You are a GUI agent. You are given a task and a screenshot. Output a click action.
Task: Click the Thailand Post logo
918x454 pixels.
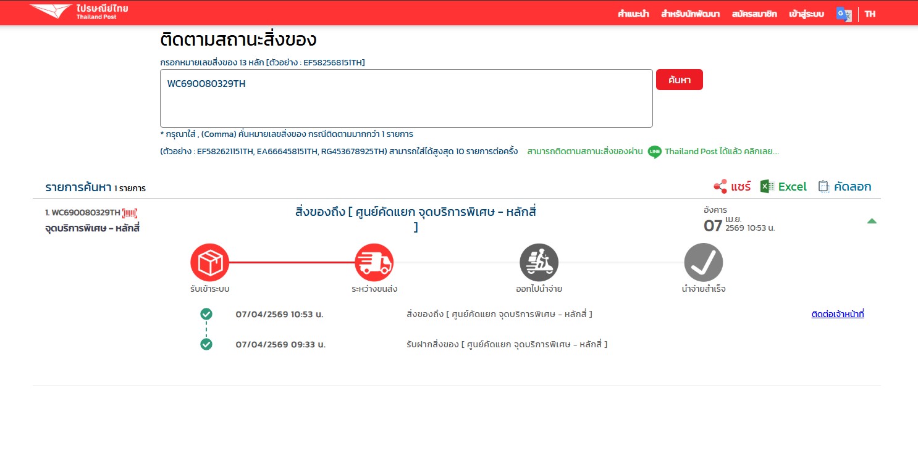tap(79, 12)
